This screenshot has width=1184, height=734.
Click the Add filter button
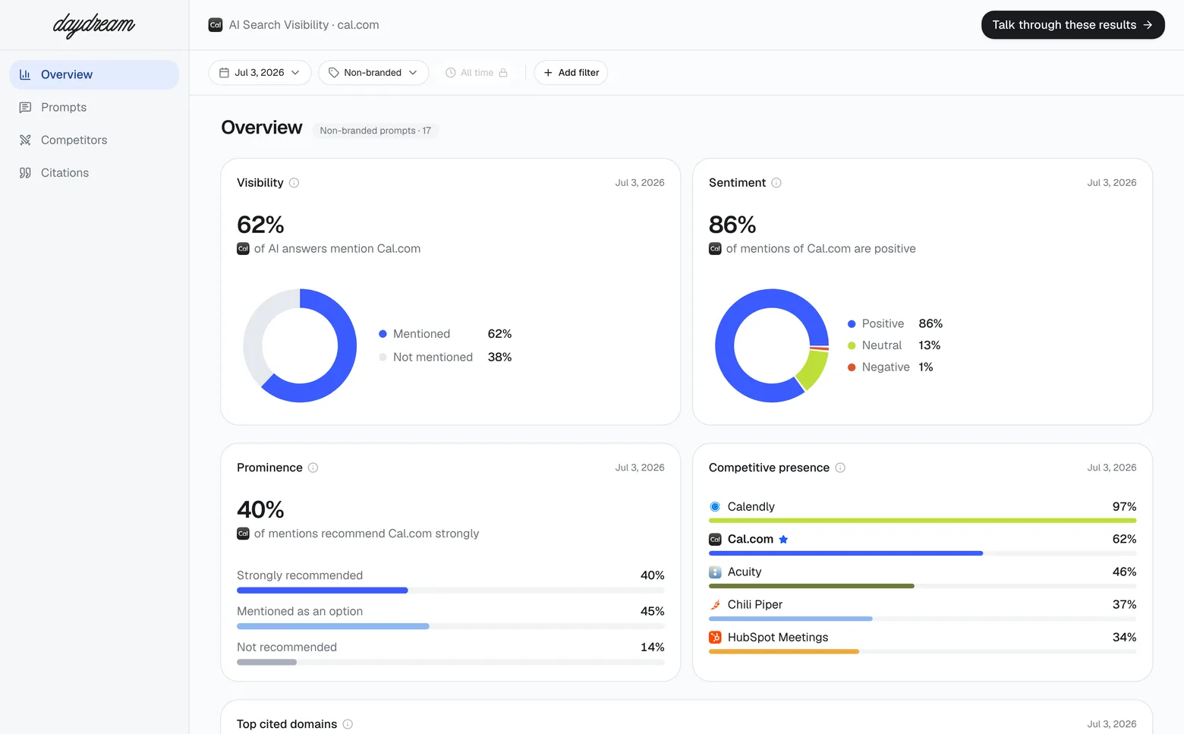click(x=571, y=73)
